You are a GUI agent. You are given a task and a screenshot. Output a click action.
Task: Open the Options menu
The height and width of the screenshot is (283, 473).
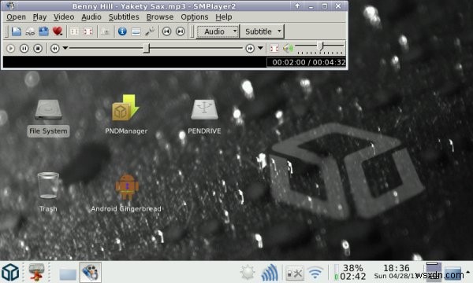195,17
